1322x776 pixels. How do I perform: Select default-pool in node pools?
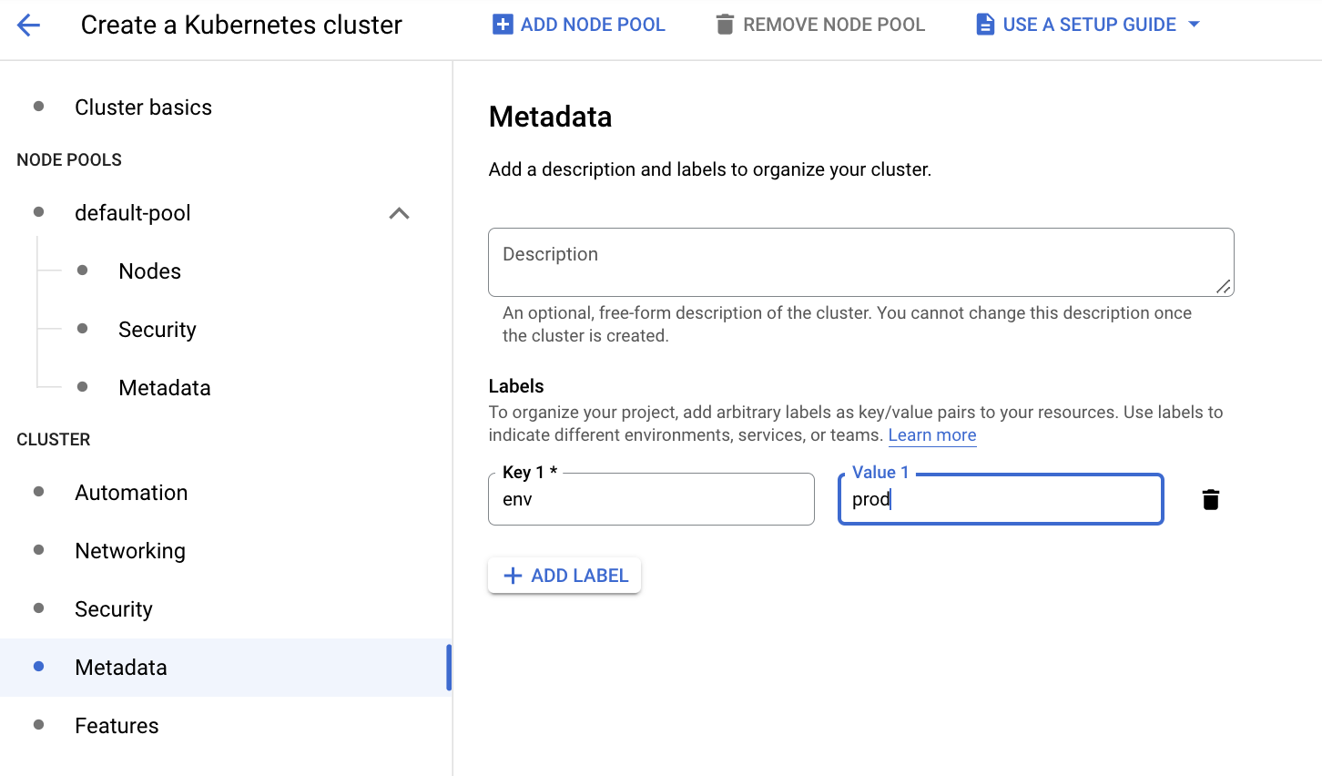[133, 213]
